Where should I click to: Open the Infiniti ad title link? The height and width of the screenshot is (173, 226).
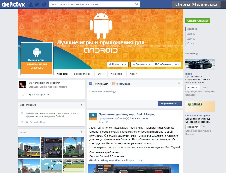[189, 74]
